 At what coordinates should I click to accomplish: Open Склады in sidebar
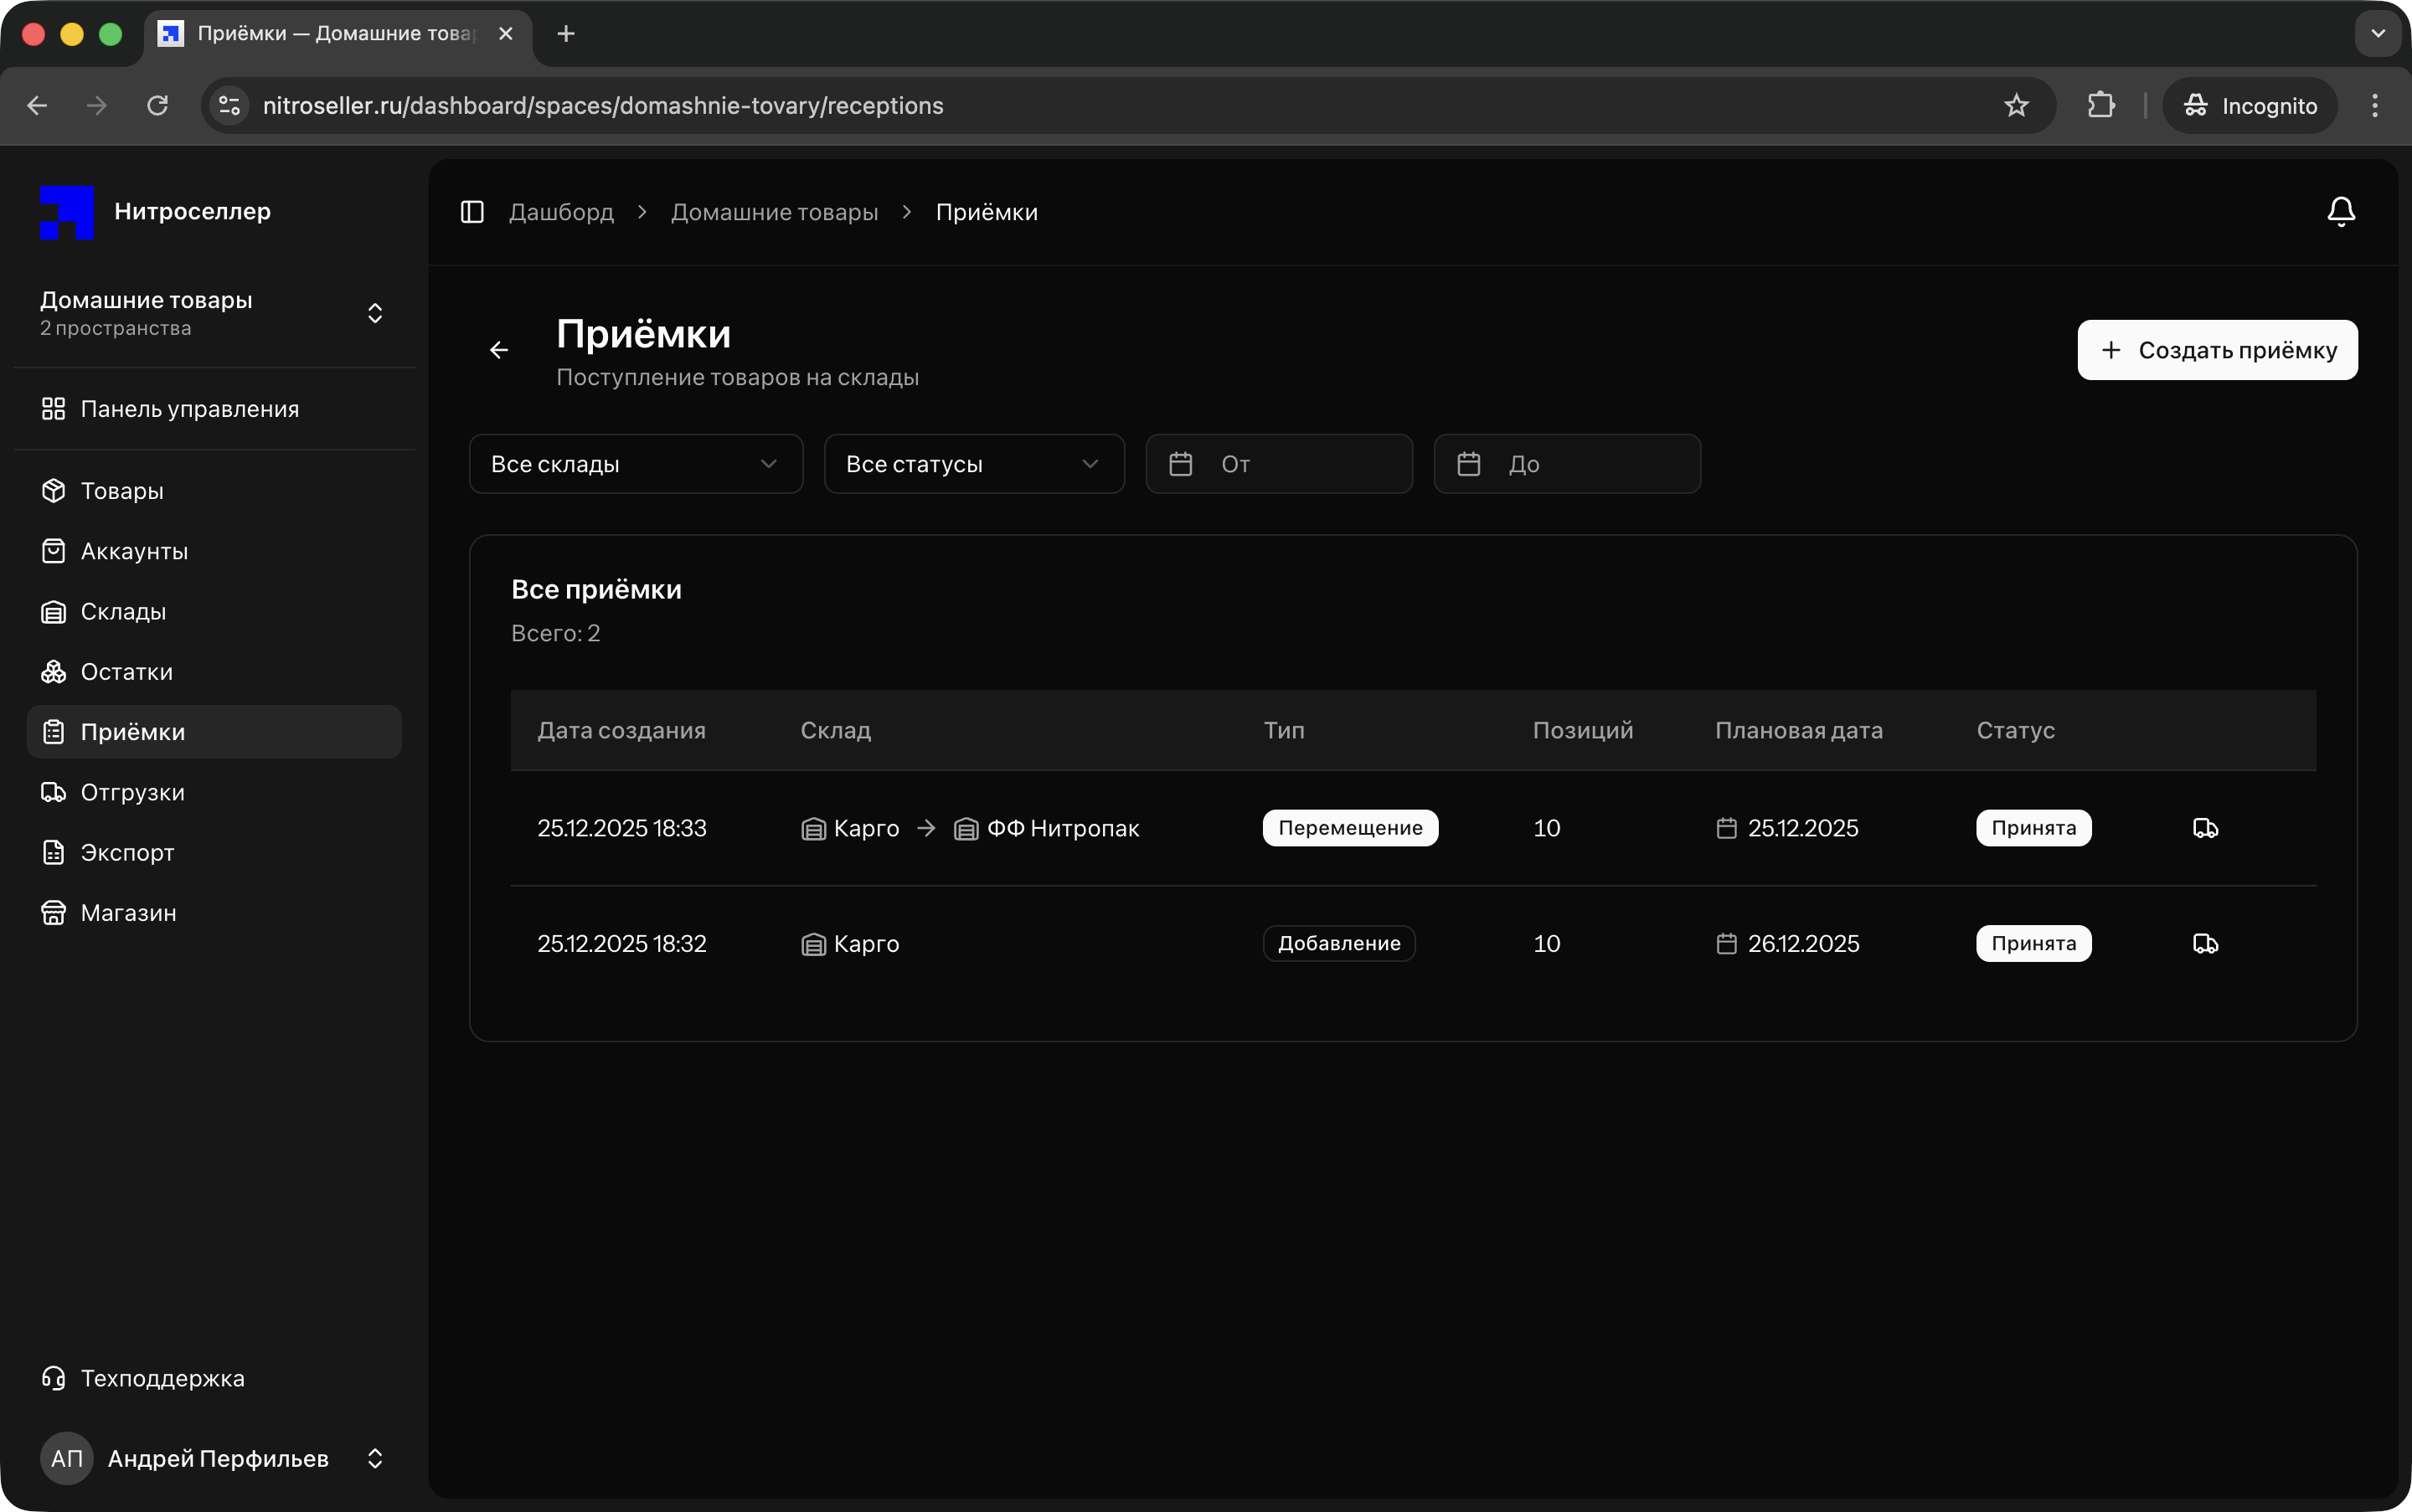(x=123, y=612)
